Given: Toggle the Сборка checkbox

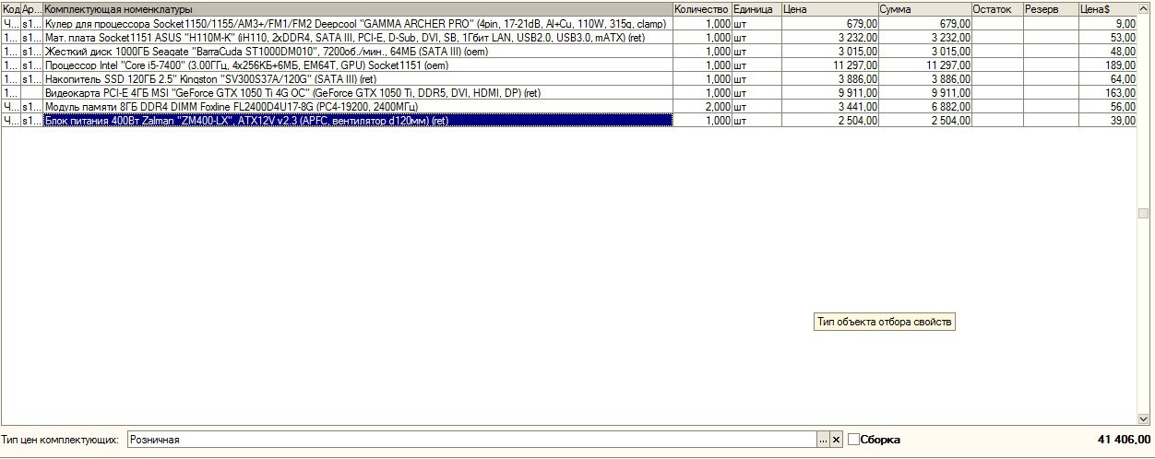Looking at the screenshot, I should (x=853, y=440).
